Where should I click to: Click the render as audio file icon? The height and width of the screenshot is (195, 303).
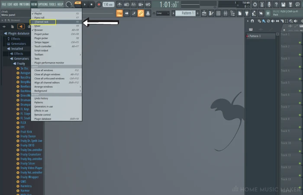click(x=290, y=4)
